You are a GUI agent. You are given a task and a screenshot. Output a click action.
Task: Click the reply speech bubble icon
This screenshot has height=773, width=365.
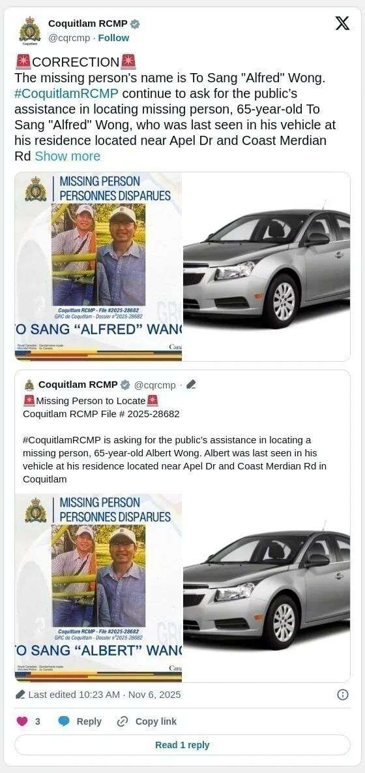pos(63,721)
